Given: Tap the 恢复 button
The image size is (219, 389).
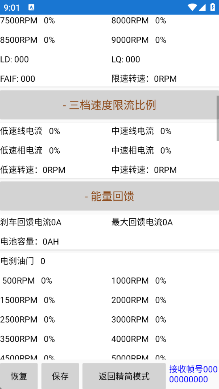Looking at the screenshot, I should pos(19,376).
